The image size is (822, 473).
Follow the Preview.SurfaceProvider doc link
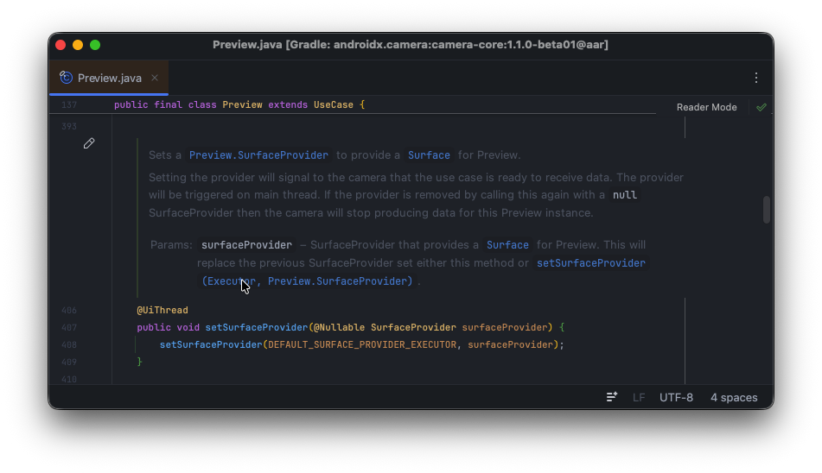[x=258, y=155]
